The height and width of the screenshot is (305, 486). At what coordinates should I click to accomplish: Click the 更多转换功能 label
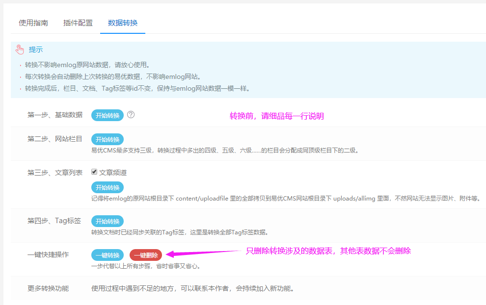tap(48, 288)
